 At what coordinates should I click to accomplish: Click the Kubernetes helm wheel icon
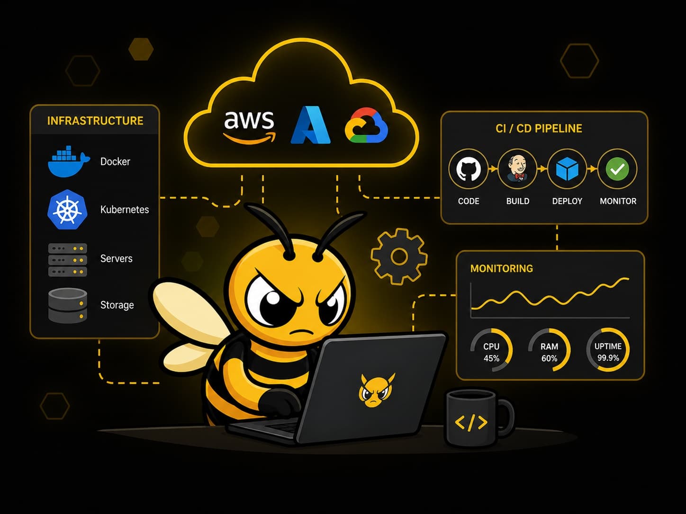click(67, 210)
